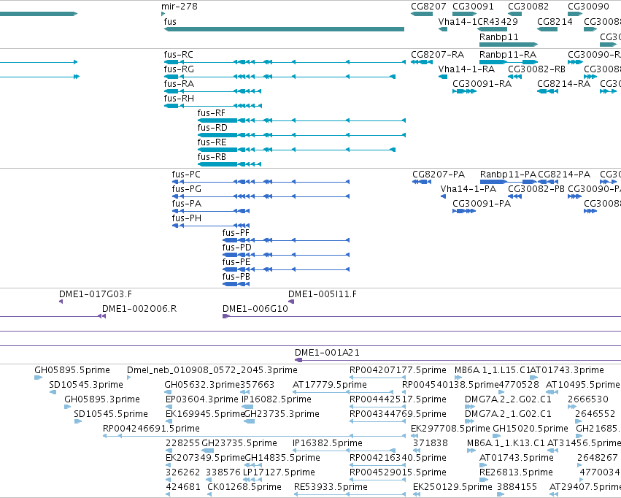
Task: Click the fus-RC transcript label
Action: pos(179,54)
